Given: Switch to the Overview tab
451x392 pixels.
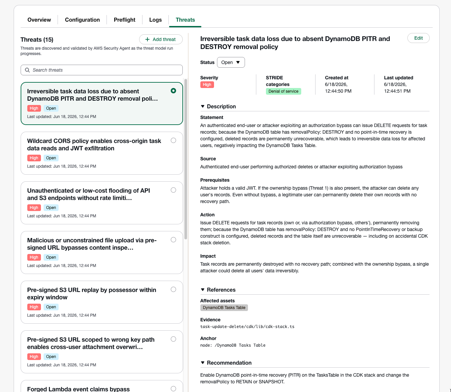Looking at the screenshot, I should [x=39, y=20].
